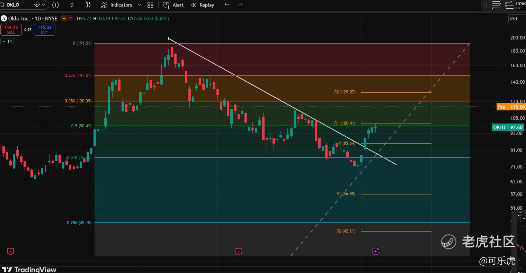The image size is (526, 273).
Task: Add a symbol with the plus circle icon
Action: coord(55,5)
